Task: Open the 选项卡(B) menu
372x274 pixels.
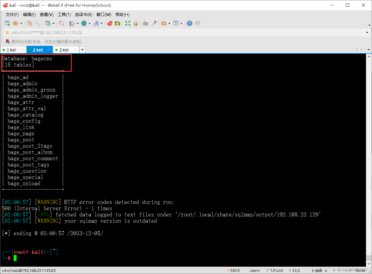Action: click(x=84, y=15)
